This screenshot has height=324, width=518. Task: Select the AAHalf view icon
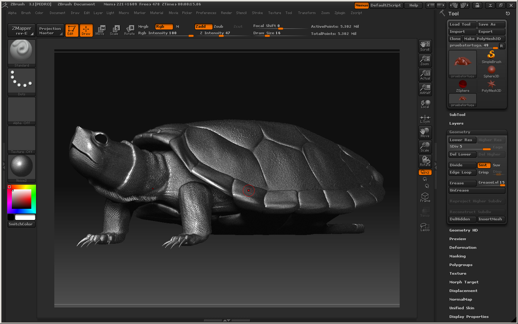425,89
